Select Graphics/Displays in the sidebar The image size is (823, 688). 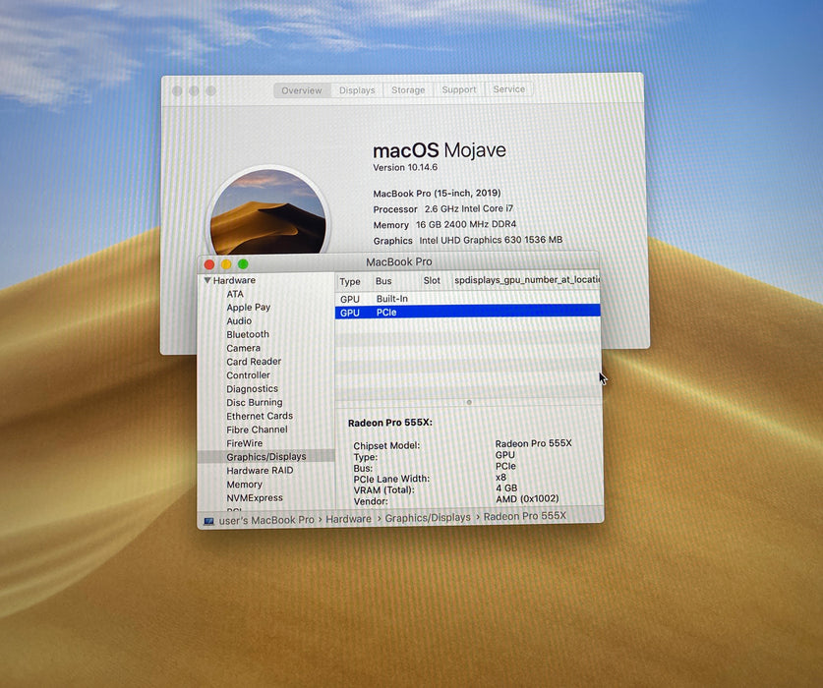(266, 457)
